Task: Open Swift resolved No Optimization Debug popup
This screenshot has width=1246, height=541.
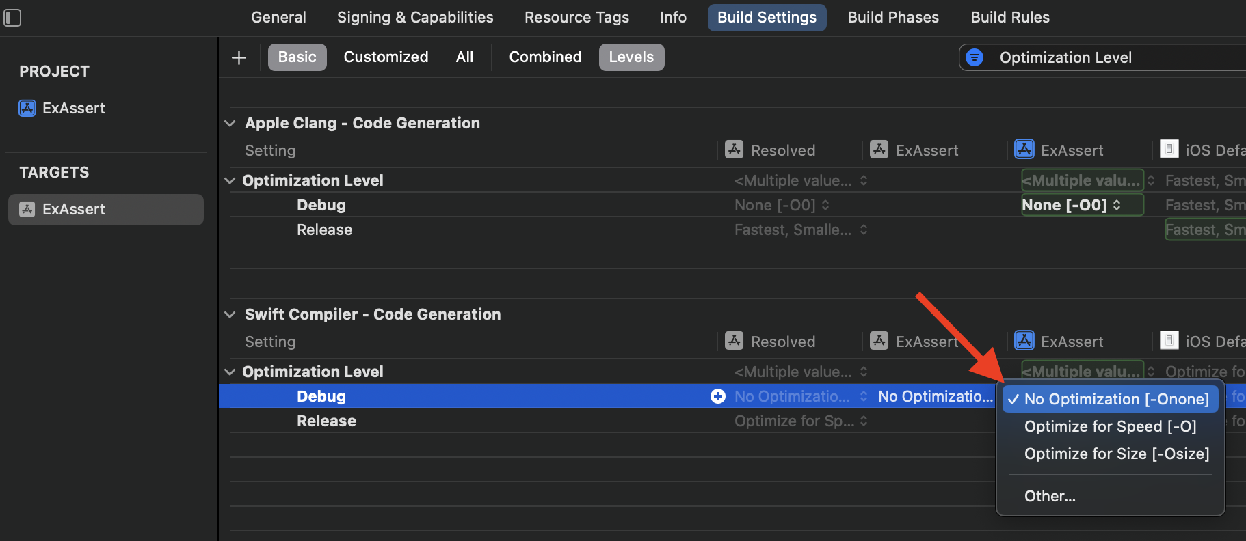Action: [x=801, y=397]
